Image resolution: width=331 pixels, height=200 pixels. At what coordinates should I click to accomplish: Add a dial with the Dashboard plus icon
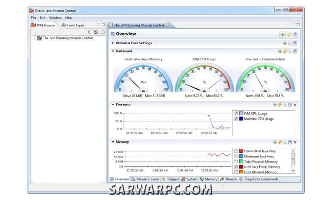tap(280, 51)
